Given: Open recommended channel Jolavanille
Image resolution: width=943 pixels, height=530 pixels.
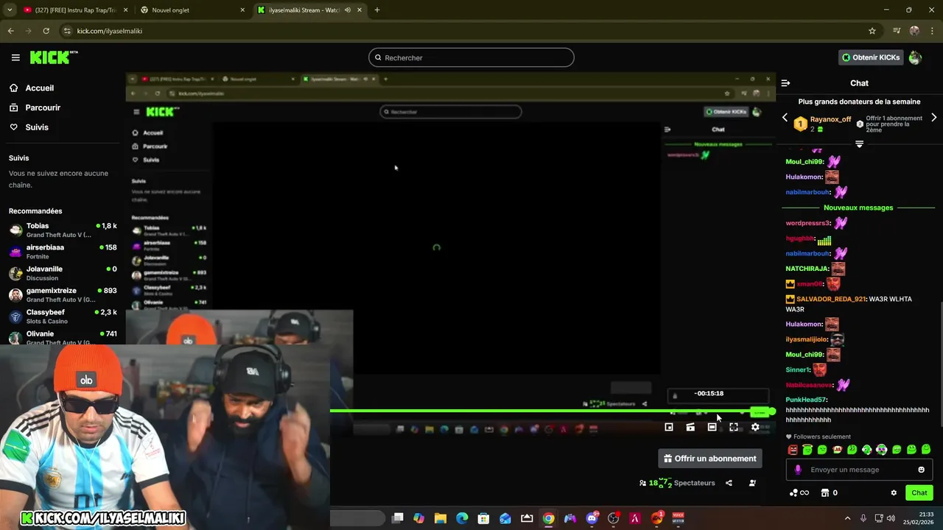Looking at the screenshot, I should point(63,273).
